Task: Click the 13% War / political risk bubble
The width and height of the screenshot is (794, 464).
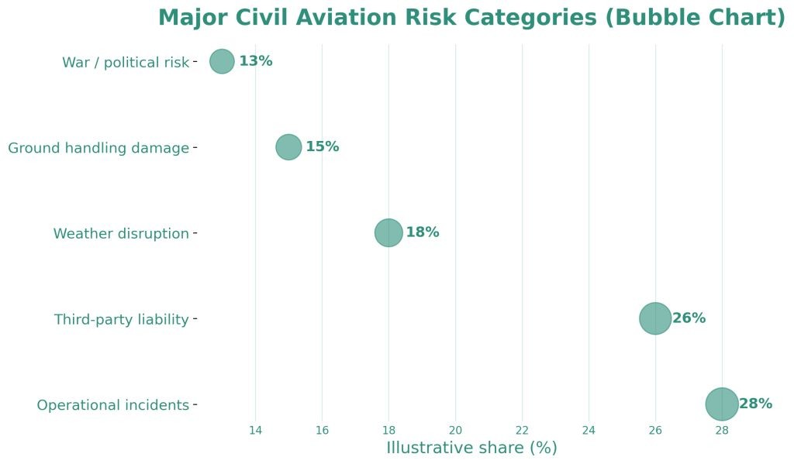Action: click(222, 61)
